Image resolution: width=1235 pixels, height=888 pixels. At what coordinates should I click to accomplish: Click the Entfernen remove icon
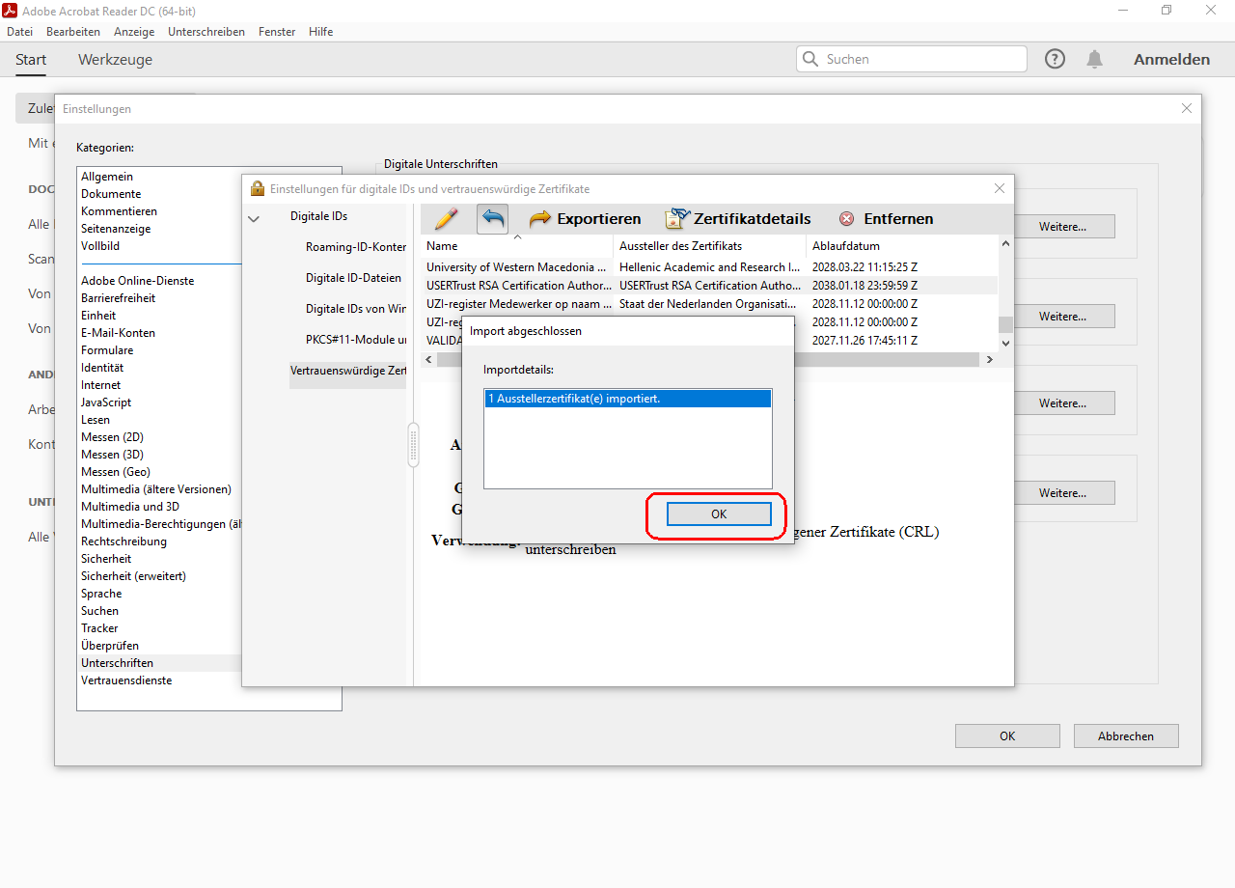coord(847,219)
